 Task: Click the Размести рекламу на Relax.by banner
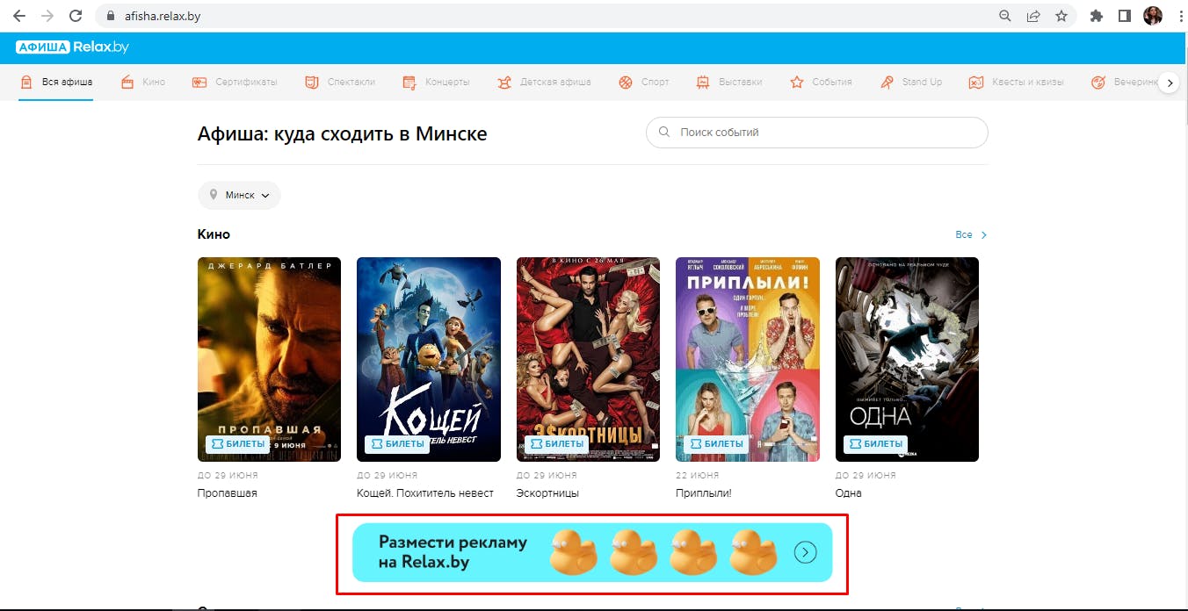592,552
